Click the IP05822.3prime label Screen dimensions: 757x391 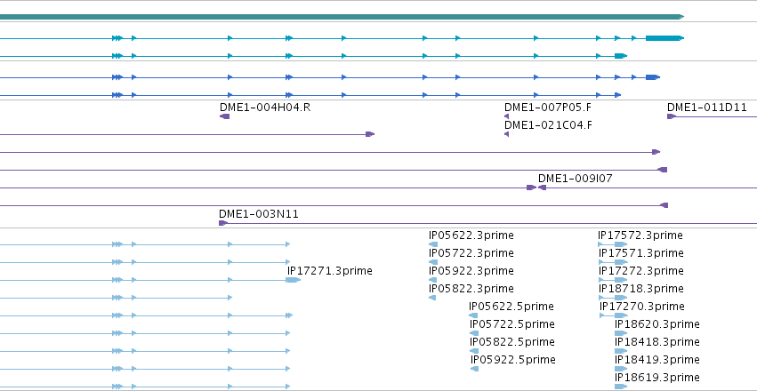point(471,289)
